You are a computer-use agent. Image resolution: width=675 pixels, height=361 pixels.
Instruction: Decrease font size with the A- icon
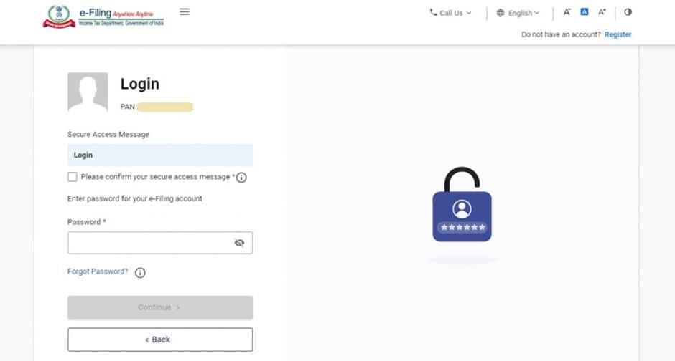point(567,12)
